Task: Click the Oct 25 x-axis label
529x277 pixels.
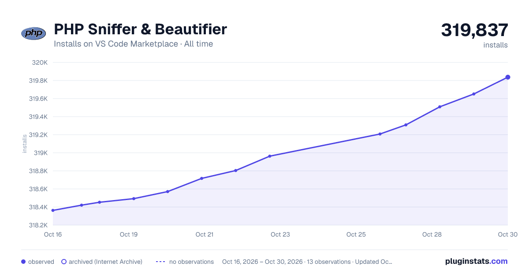Action: (x=356, y=234)
